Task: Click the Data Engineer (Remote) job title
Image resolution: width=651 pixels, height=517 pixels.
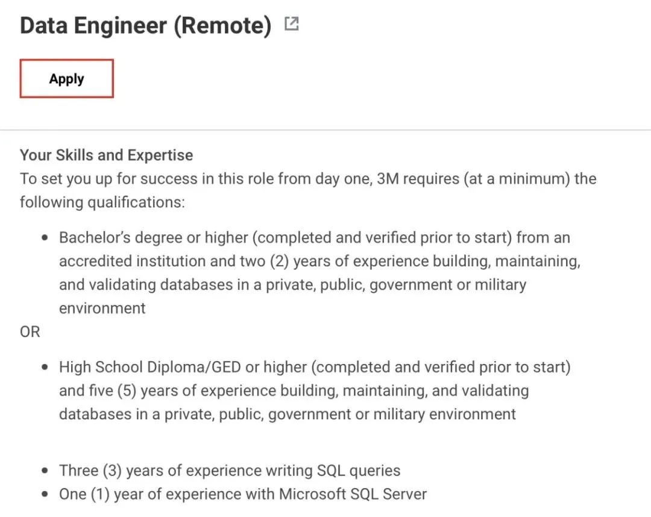Action: pyautogui.click(x=145, y=26)
